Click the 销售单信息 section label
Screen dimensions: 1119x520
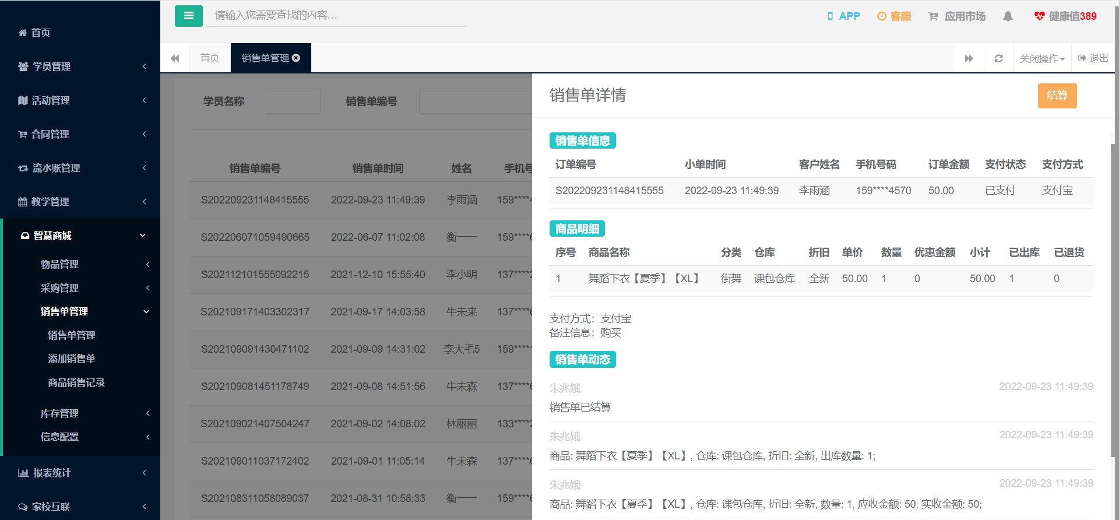pyautogui.click(x=583, y=141)
